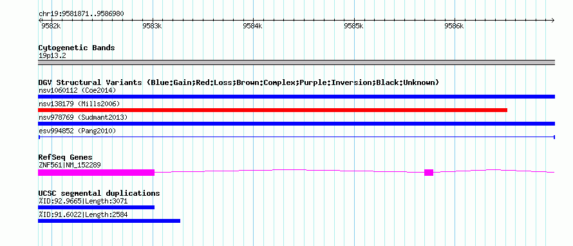Click the esv994852 (Pang2010) label
This screenshot has width=573, height=246.
(77, 131)
